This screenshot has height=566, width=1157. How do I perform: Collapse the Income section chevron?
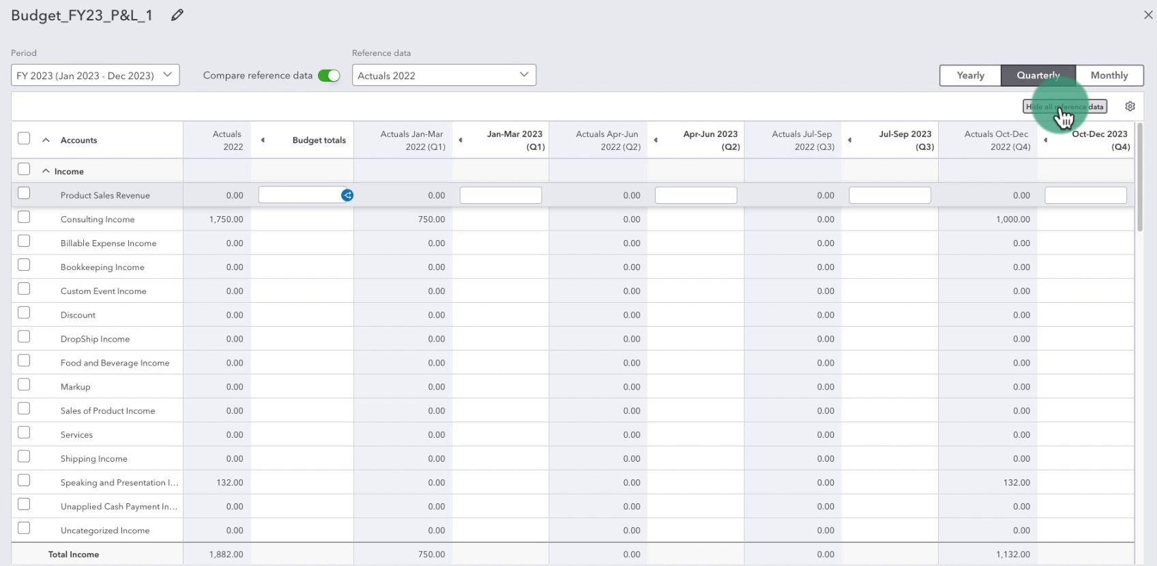46,171
